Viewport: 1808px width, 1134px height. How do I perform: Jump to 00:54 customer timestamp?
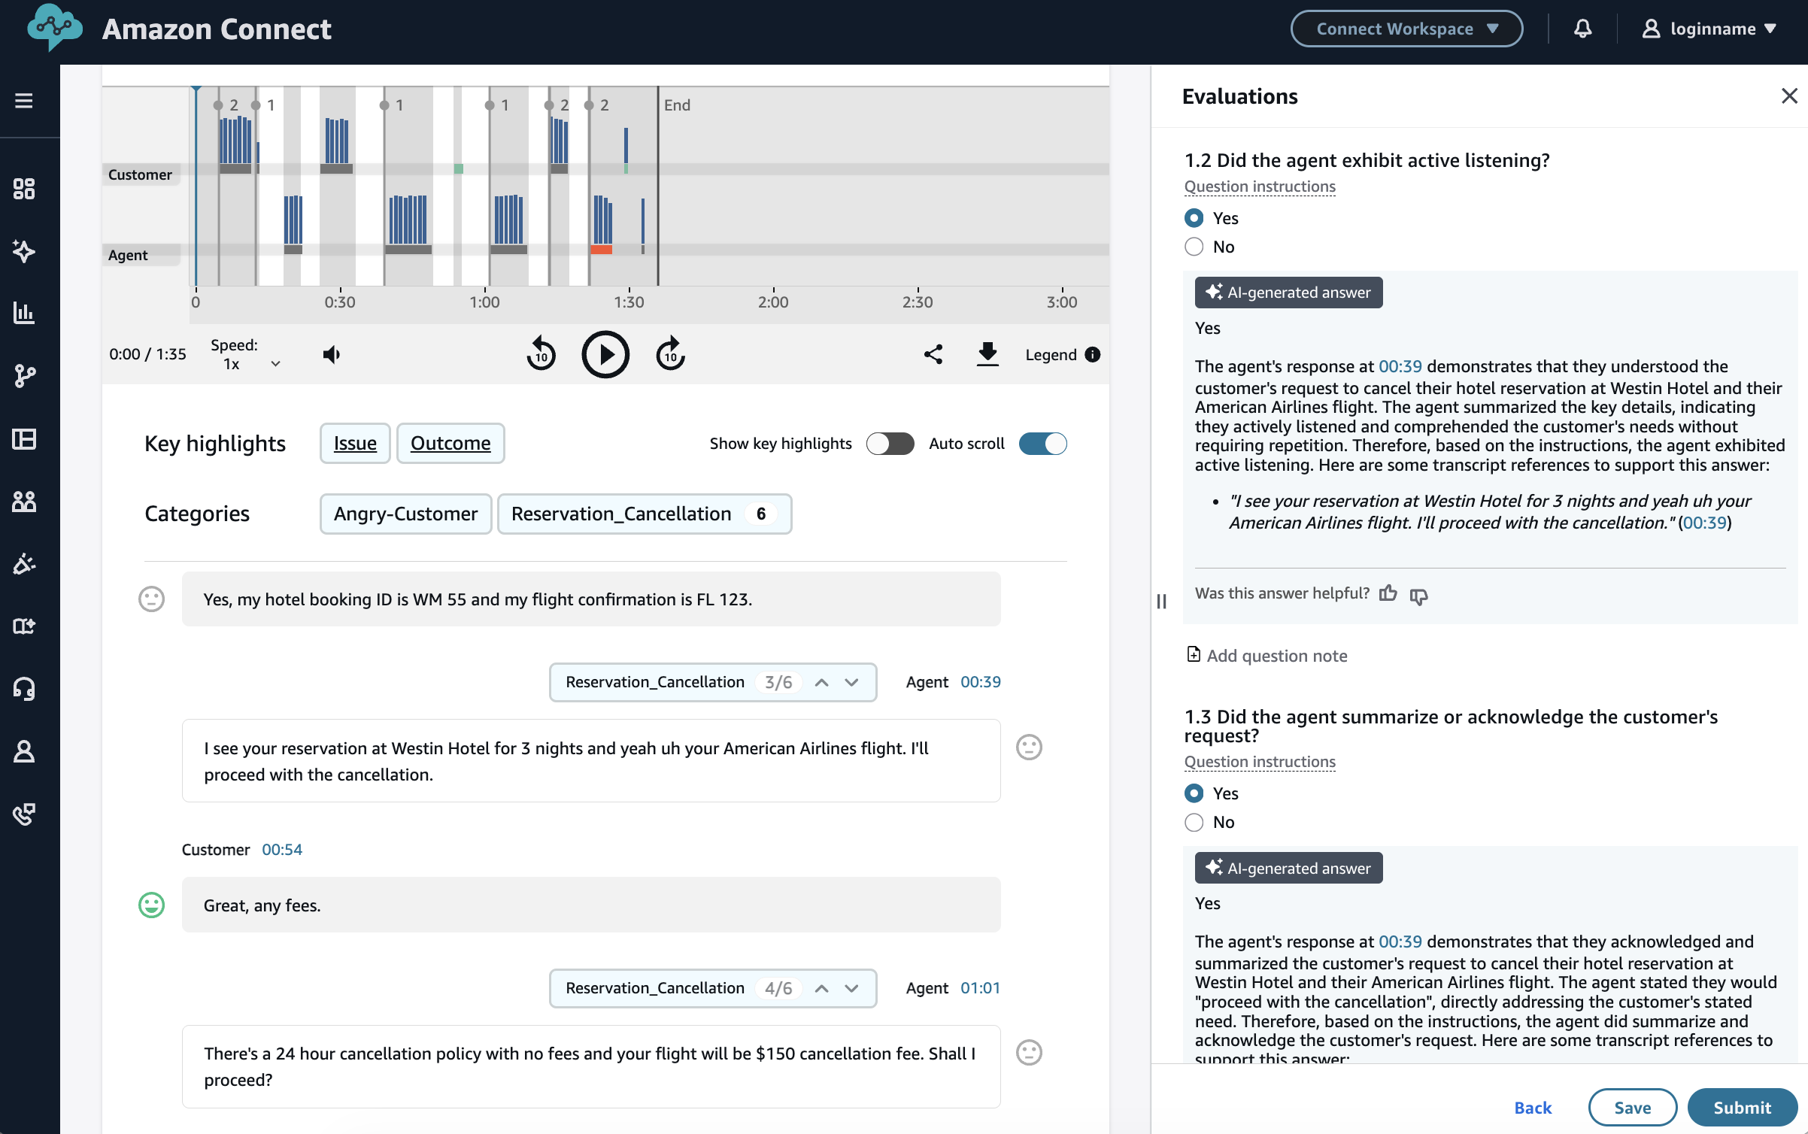tap(282, 850)
